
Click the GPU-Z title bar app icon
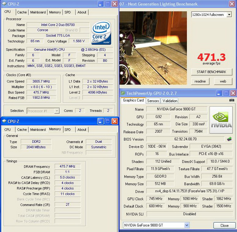point(123,93)
